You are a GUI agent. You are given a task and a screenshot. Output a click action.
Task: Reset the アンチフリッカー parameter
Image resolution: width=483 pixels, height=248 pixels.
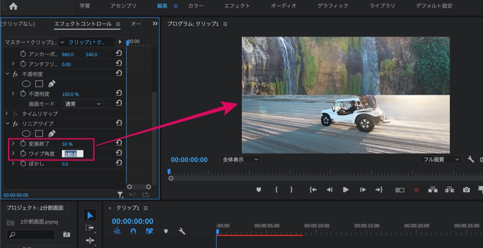(x=119, y=63)
